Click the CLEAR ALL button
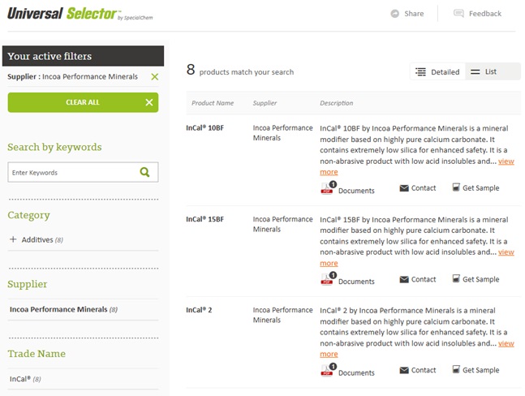This screenshot has width=525, height=396. [83, 102]
